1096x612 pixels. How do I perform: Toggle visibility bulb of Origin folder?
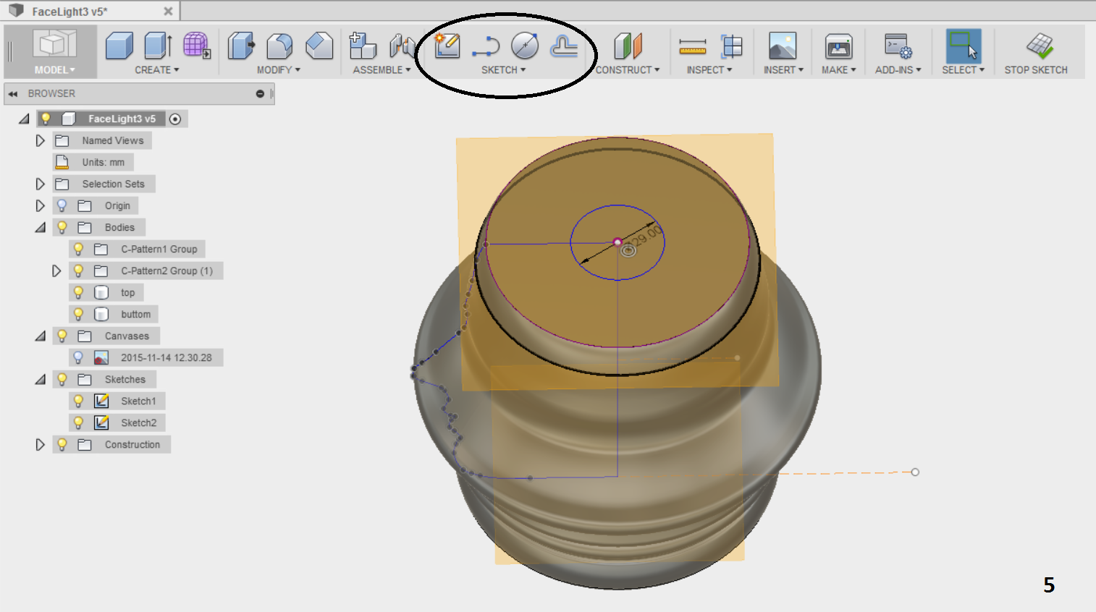[x=62, y=205]
